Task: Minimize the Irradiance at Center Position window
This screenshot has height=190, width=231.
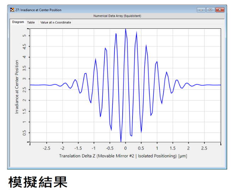Action: pos(202,10)
